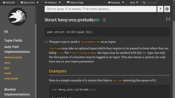This screenshot has width=175, height=98.
Task: Follow the System link in description
Action: point(55,48)
